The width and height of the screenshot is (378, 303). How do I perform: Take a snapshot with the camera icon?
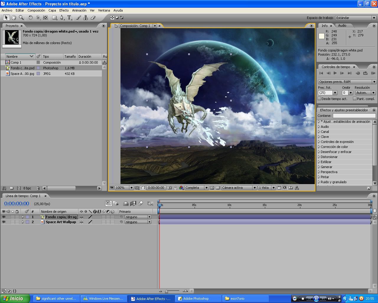tap(169, 188)
